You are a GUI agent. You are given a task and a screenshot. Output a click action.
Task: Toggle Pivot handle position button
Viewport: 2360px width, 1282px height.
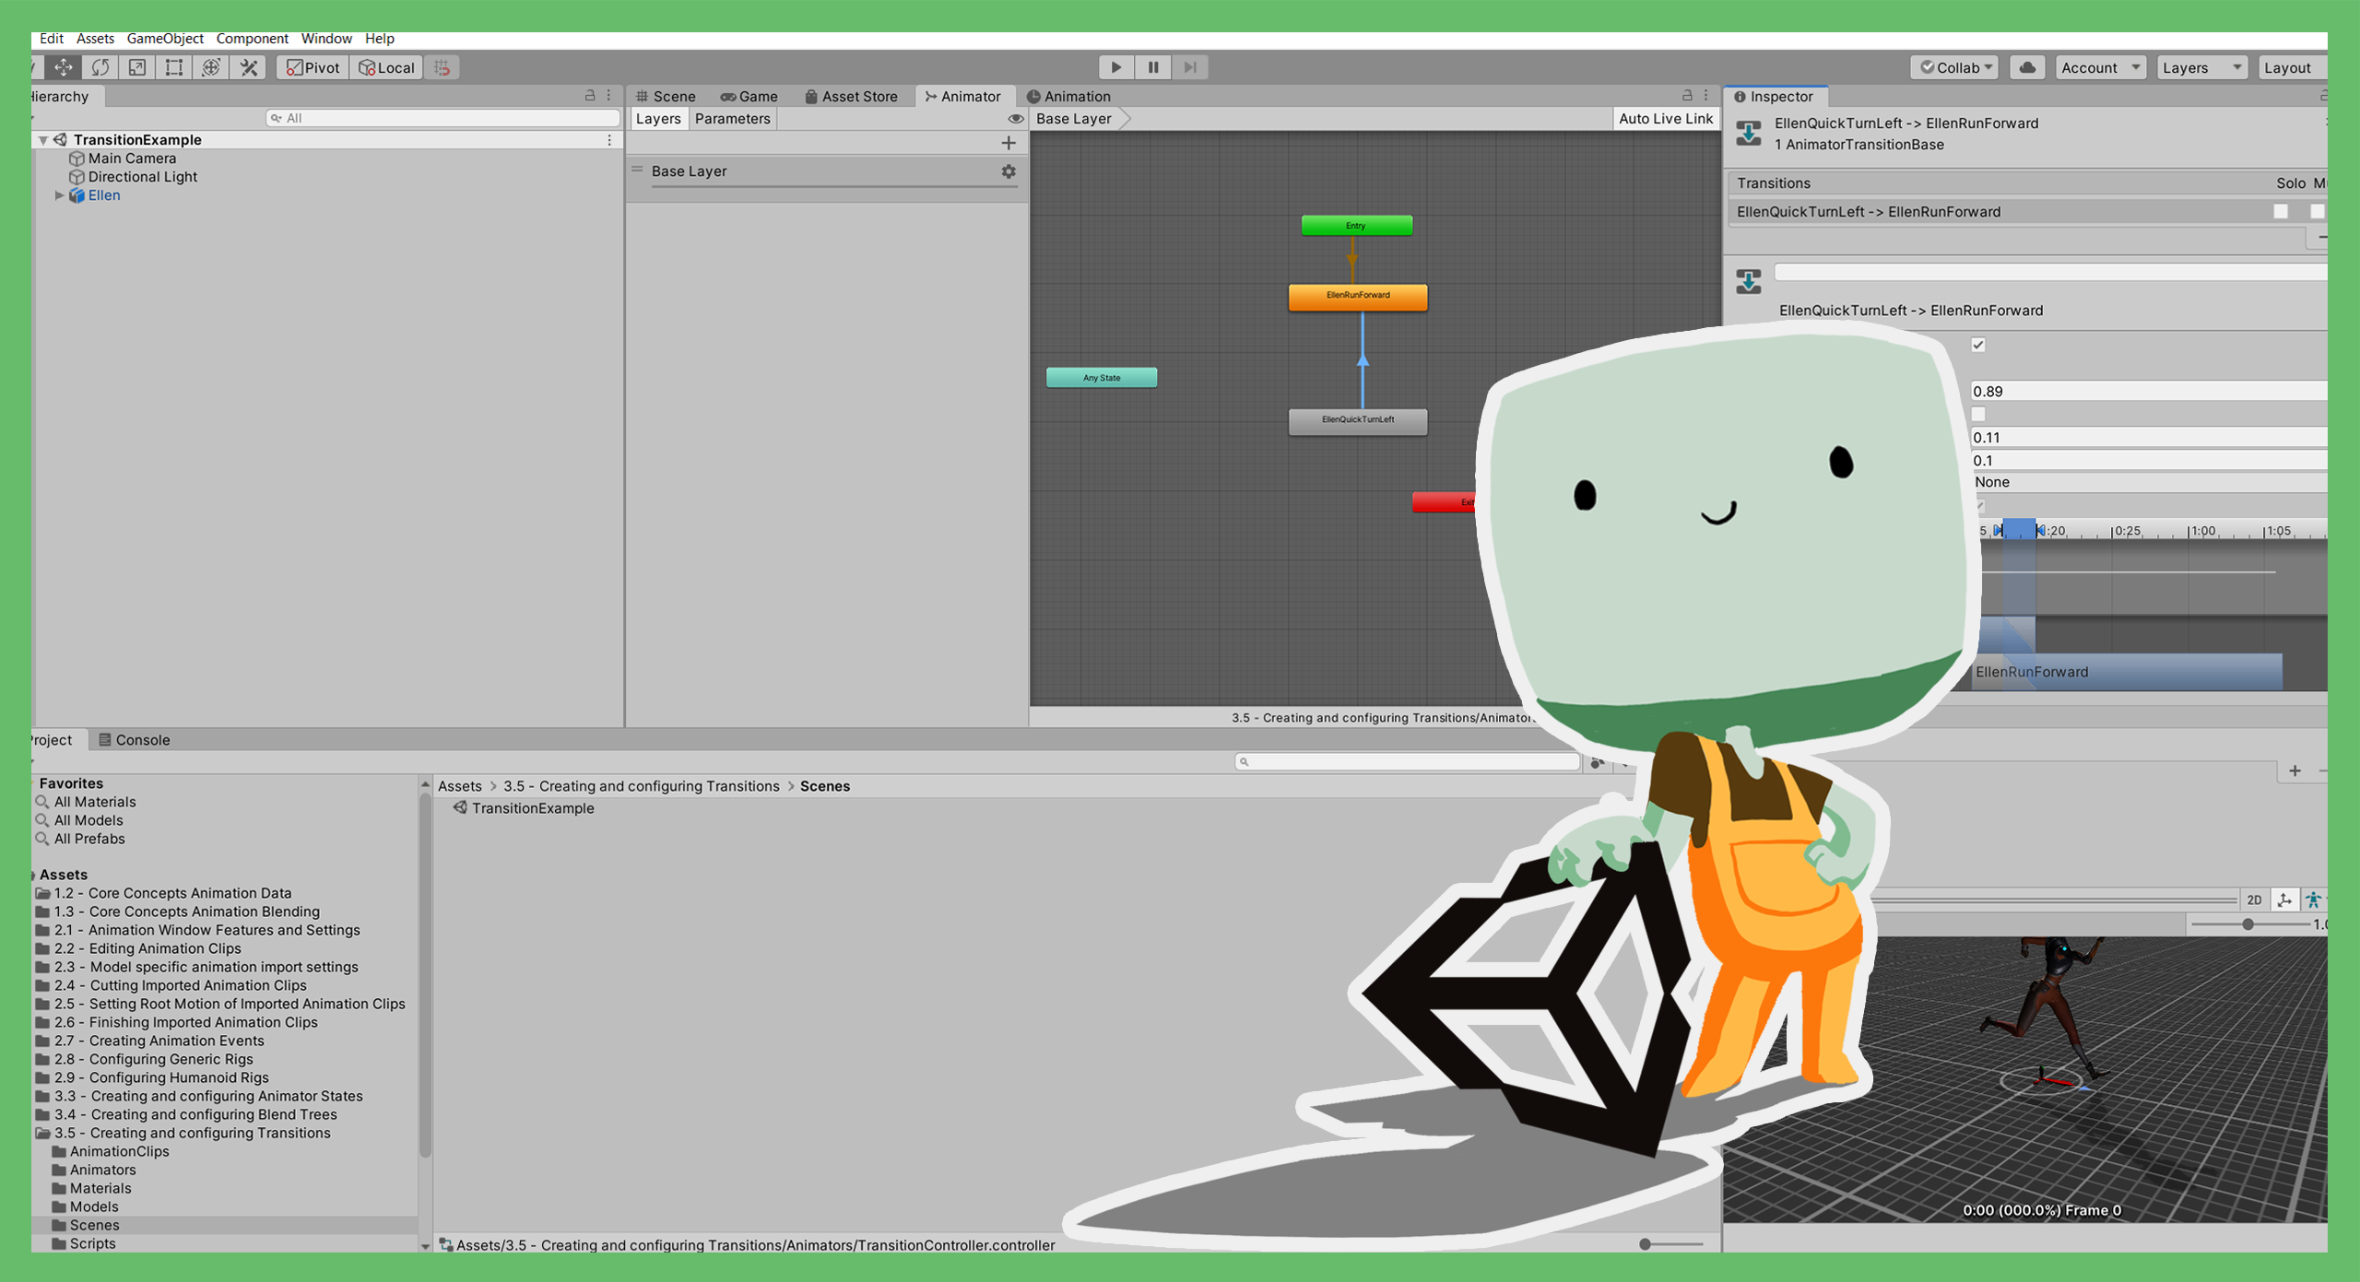[x=313, y=67]
